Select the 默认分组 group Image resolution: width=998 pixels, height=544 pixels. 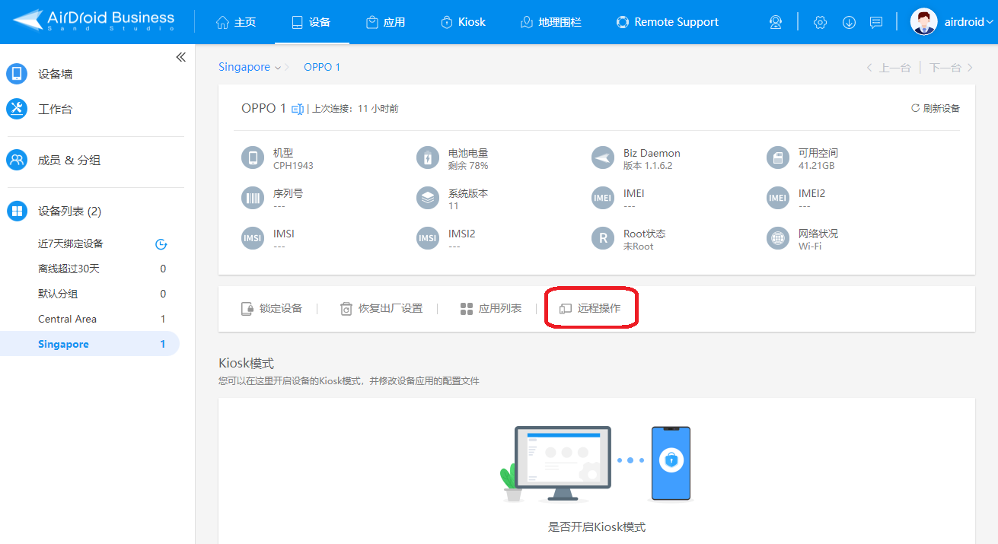point(58,294)
